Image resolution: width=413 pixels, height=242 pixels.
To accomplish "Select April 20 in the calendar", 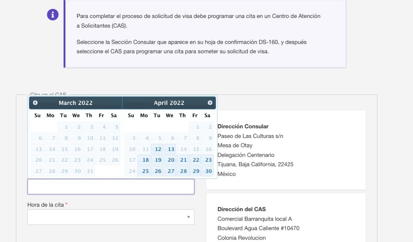I will click(170, 160).
